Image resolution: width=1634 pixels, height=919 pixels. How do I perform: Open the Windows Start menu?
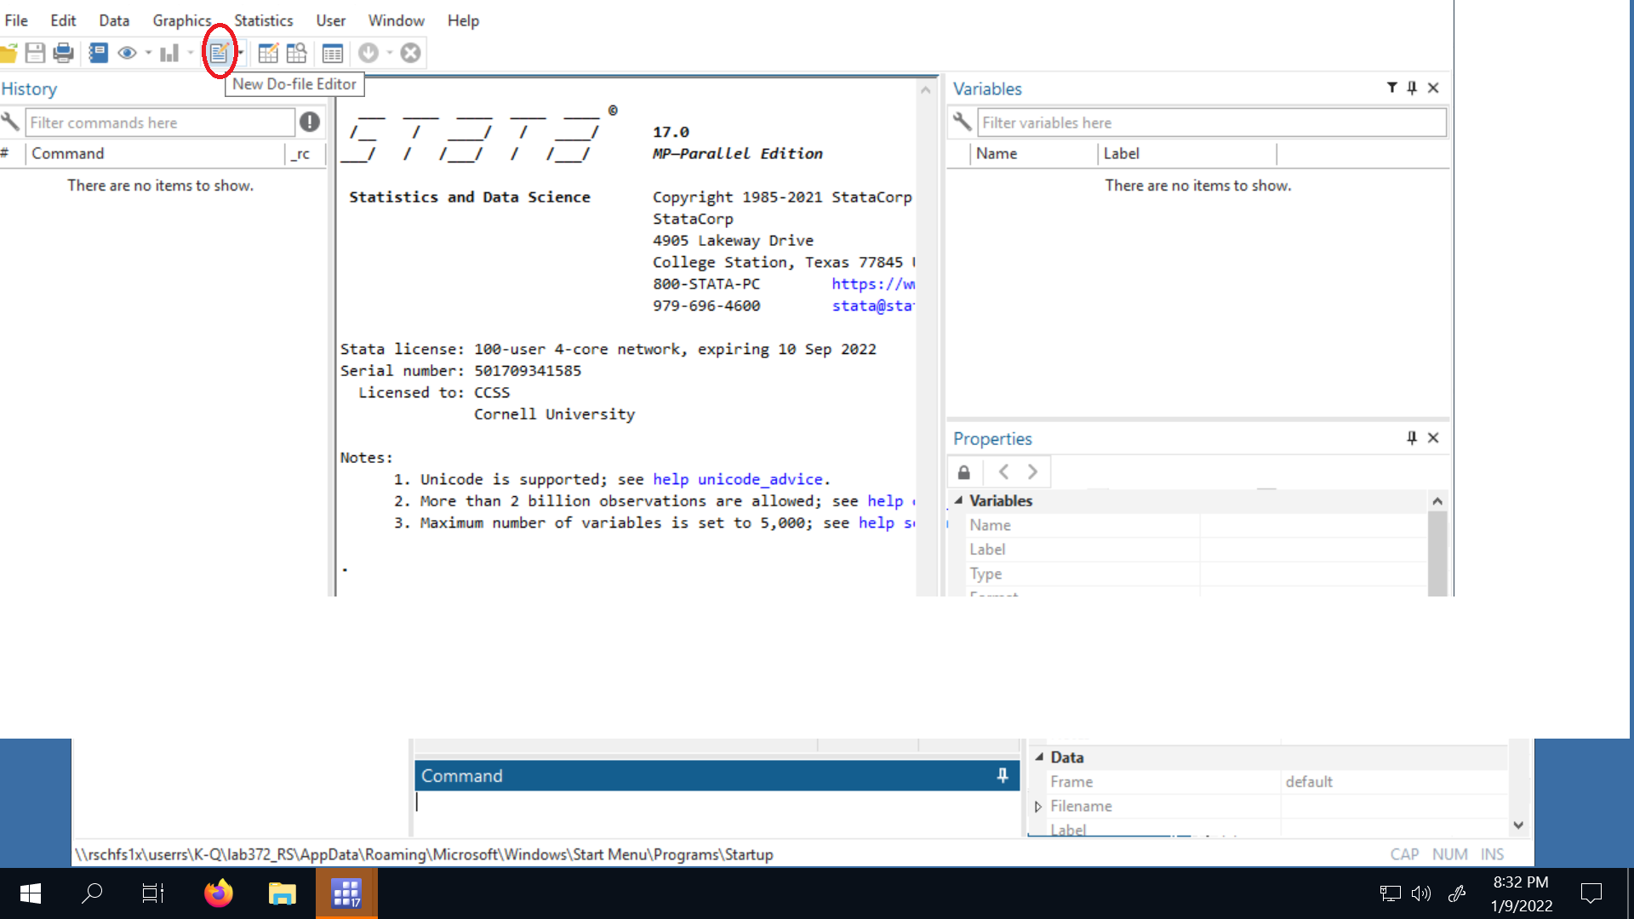pyautogui.click(x=31, y=893)
